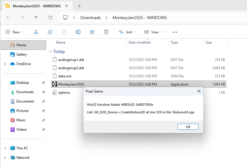Click Downloads in the address bar
Screen dimensions: 247x167
[90, 18]
